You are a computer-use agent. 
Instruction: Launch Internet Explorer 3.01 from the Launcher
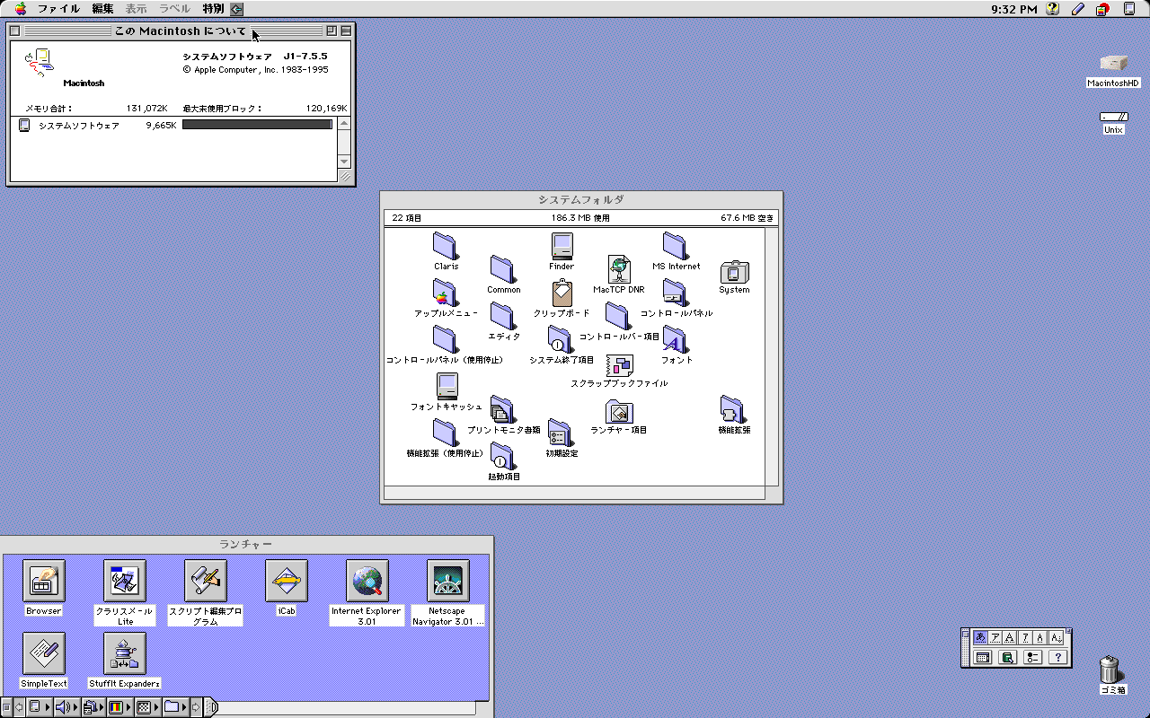[367, 582]
